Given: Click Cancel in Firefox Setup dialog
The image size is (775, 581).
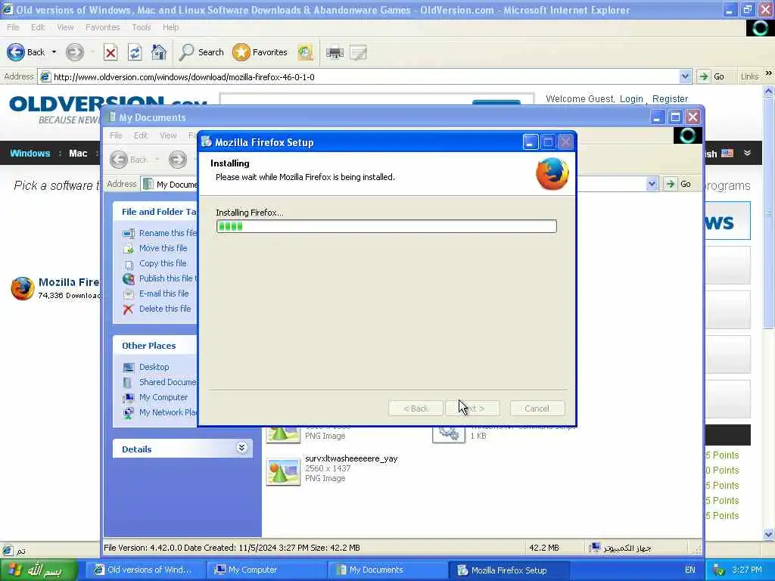Looking at the screenshot, I should pos(537,409).
